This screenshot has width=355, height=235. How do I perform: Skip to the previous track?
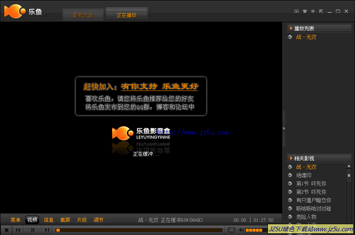point(18,230)
